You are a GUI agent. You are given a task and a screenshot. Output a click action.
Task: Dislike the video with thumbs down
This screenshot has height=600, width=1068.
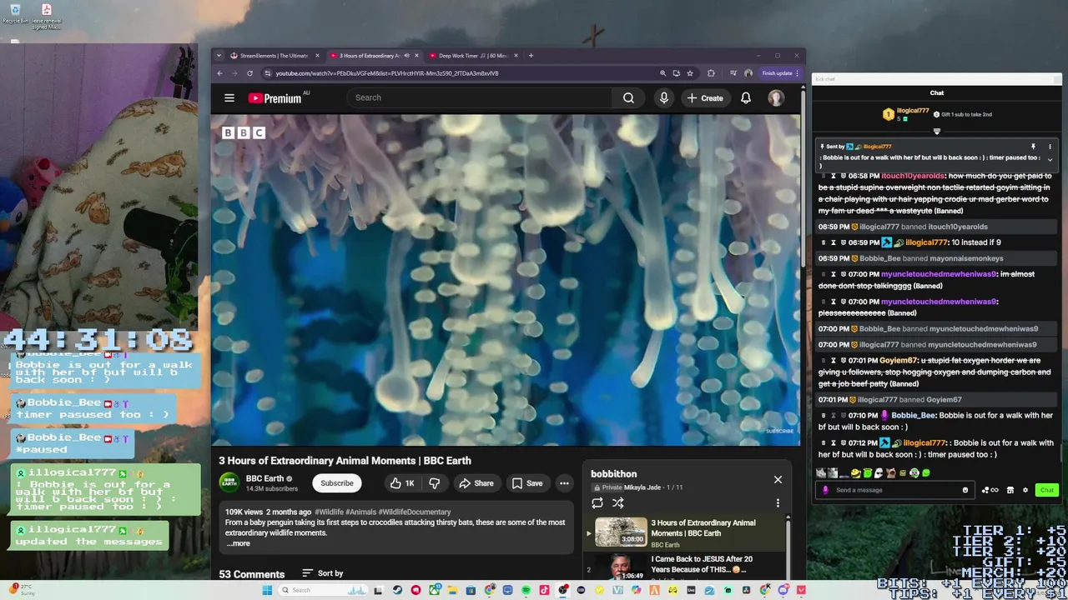(x=434, y=483)
